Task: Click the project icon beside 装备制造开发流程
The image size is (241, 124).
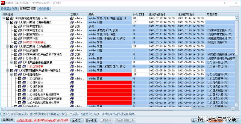Action: [12, 19]
